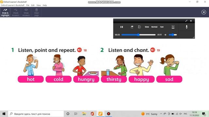Set playback speed to Slow

tap(147, 27)
